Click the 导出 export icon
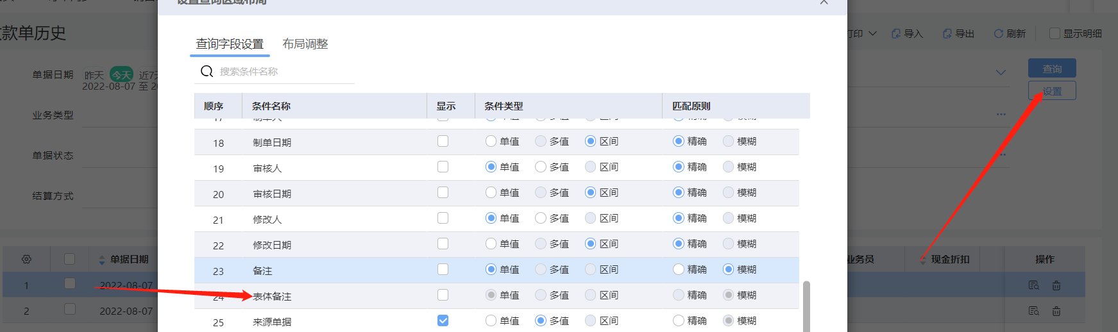The image size is (1118, 332). 947,34
